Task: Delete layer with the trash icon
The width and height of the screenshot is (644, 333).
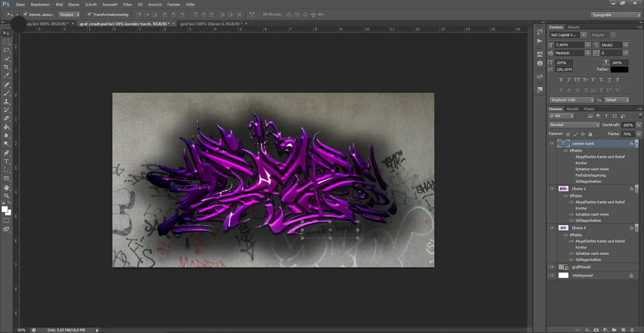Action: pos(632,330)
